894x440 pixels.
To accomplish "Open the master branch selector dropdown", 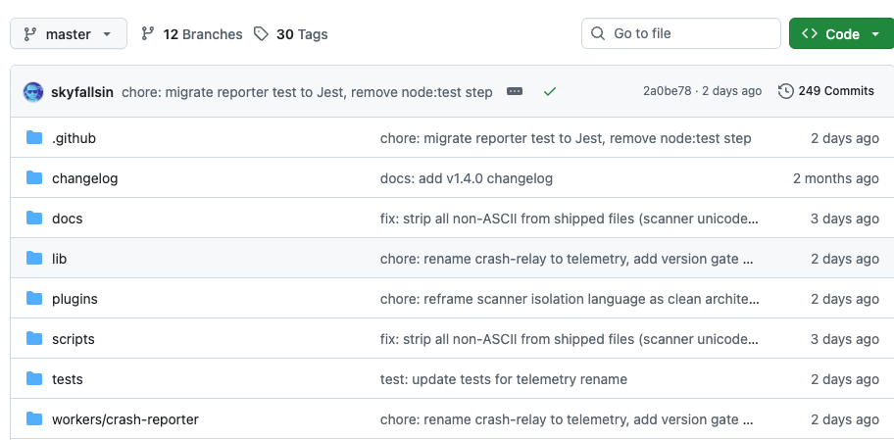I will tap(69, 33).
